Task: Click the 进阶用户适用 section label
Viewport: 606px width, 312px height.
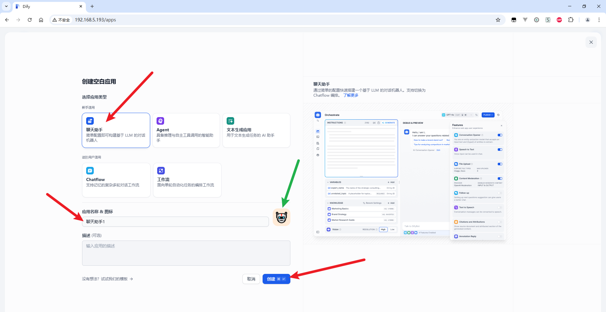Action: click(x=92, y=157)
